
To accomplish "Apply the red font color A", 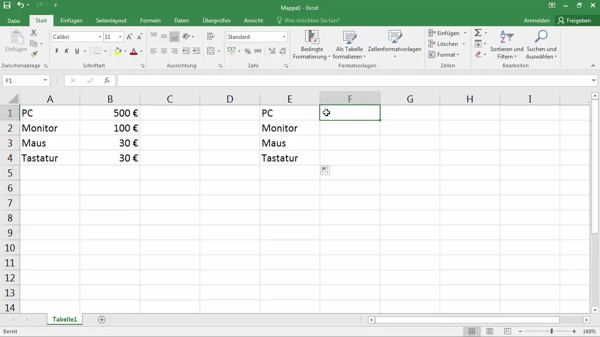I will [x=134, y=51].
